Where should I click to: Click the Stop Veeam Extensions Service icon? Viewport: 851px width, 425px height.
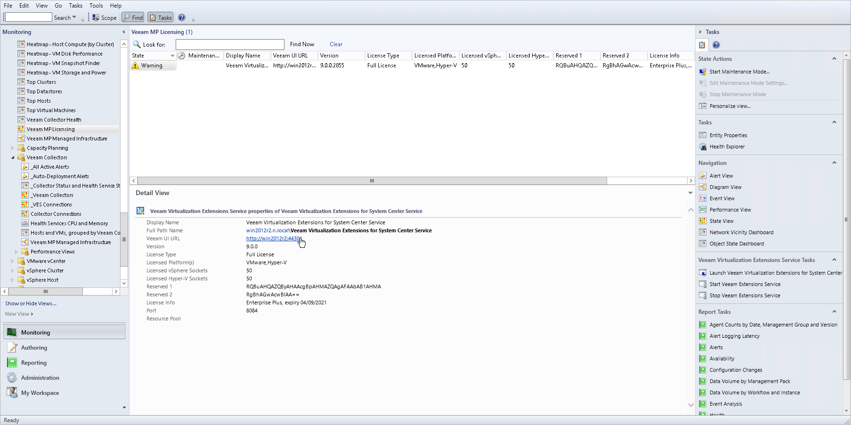click(703, 295)
